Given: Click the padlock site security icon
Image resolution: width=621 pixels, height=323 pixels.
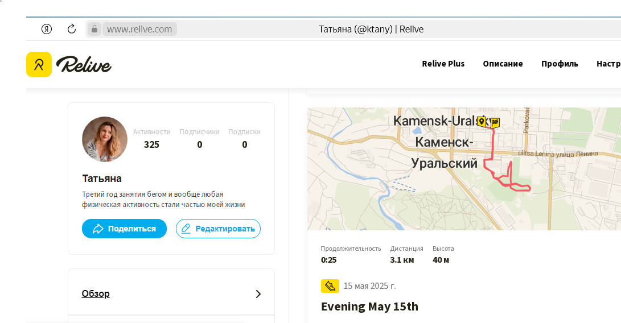Looking at the screenshot, I should (94, 29).
